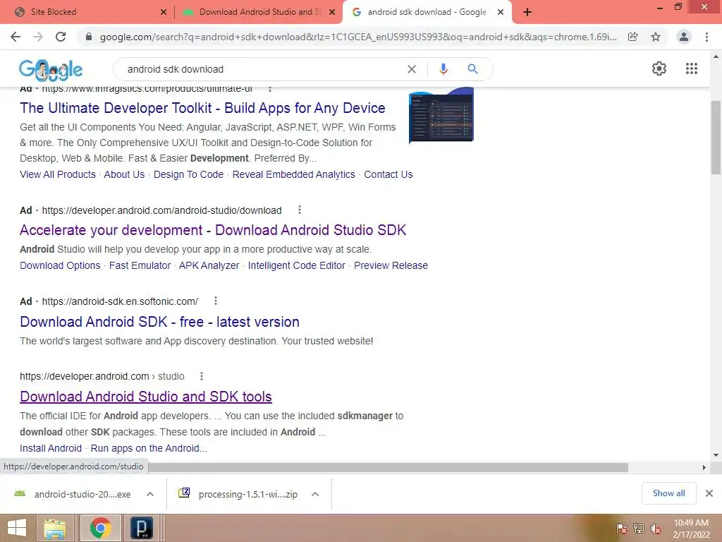Open Download Android Studio and SDK tools
Screen dimensions: 722x542
tap(145, 397)
